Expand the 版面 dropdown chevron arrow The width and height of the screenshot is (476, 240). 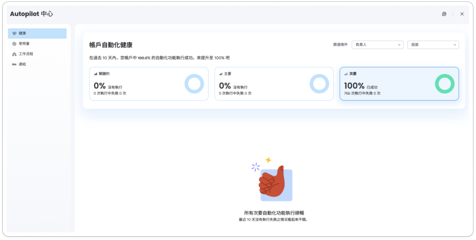click(455, 45)
